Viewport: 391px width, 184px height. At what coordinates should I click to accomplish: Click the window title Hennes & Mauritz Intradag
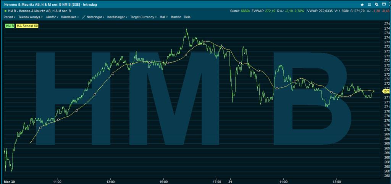(x=51, y=5)
